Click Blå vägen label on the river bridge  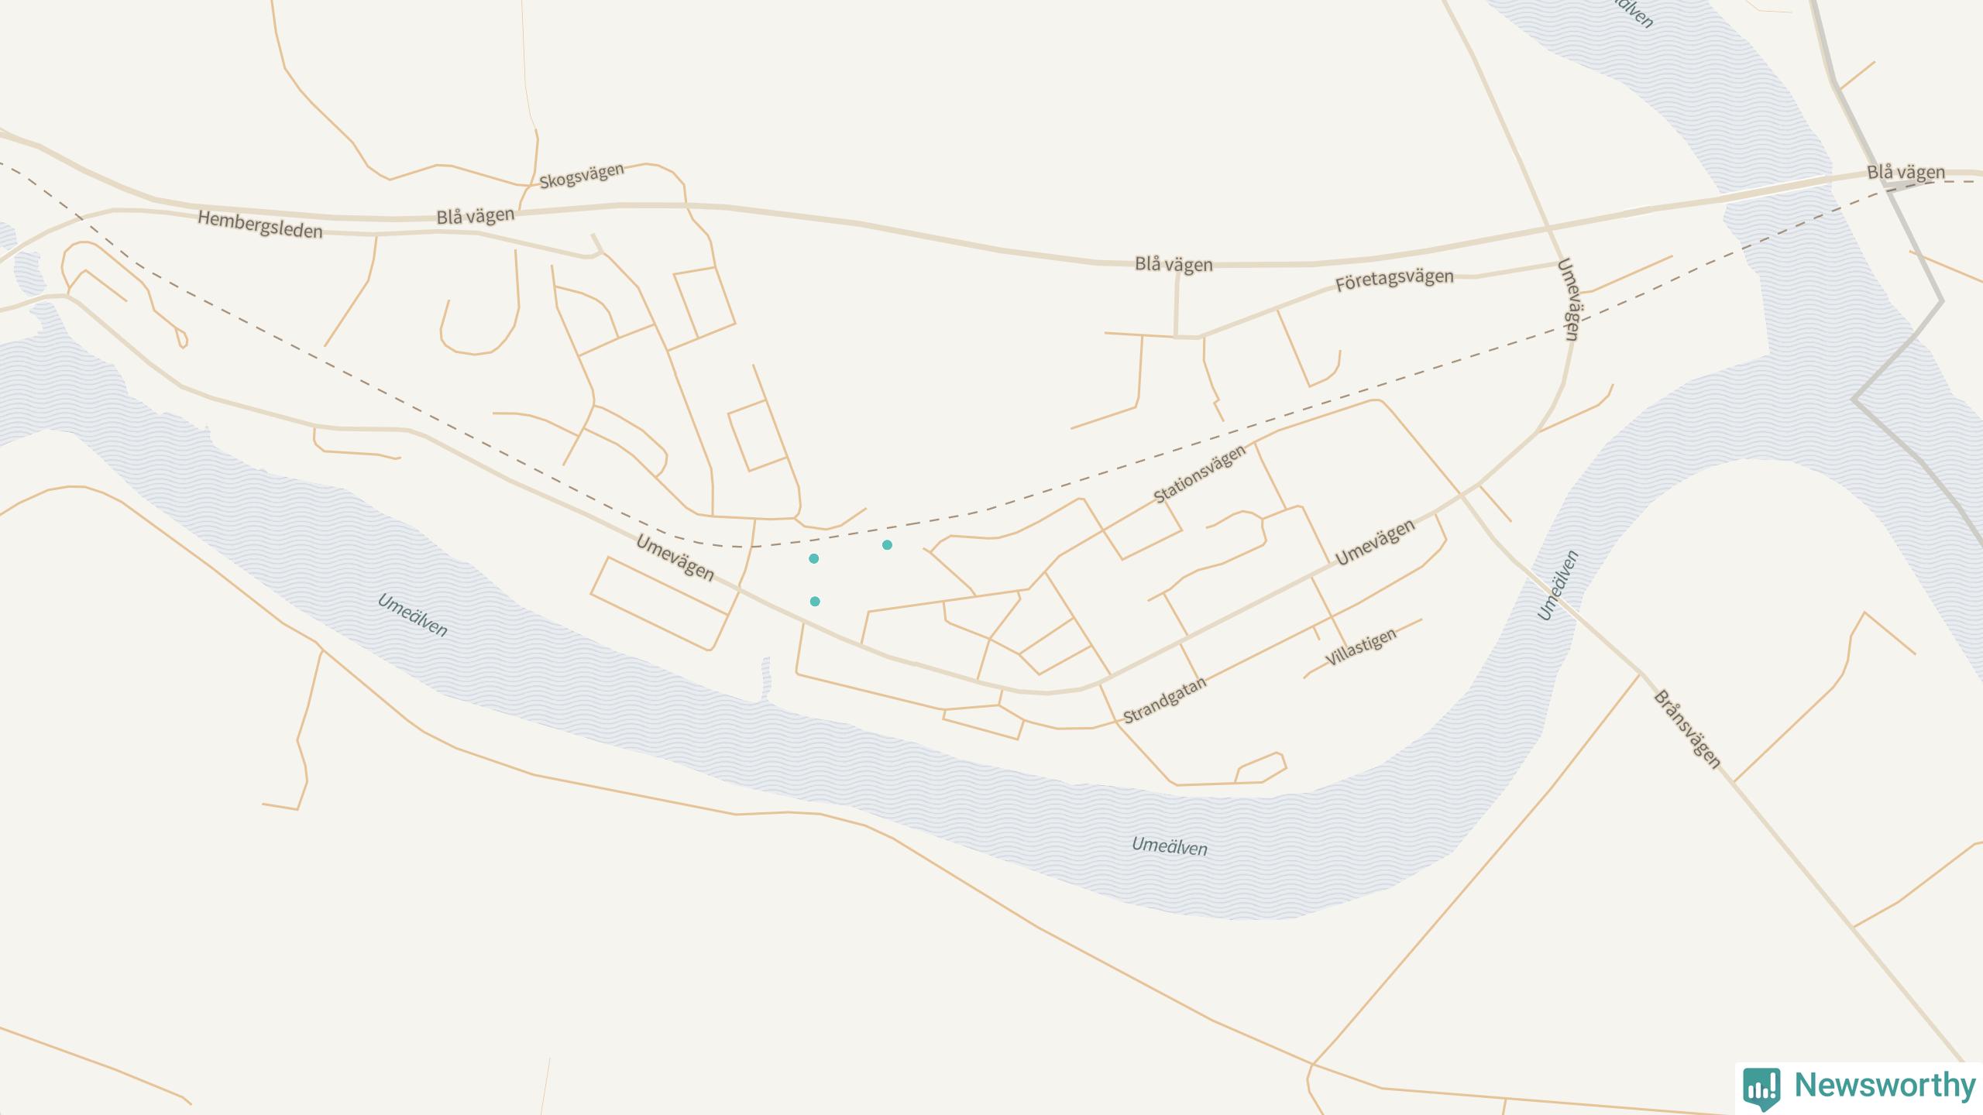(x=1906, y=172)
